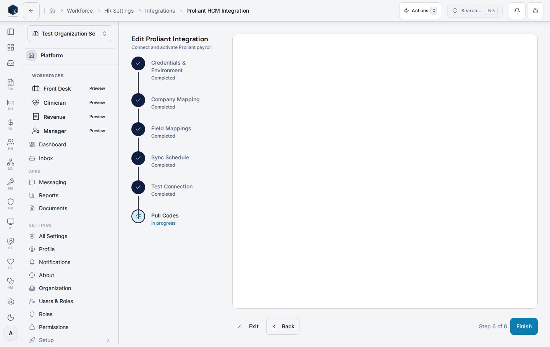Go back using the arrow button

click(x=31, y=11)
